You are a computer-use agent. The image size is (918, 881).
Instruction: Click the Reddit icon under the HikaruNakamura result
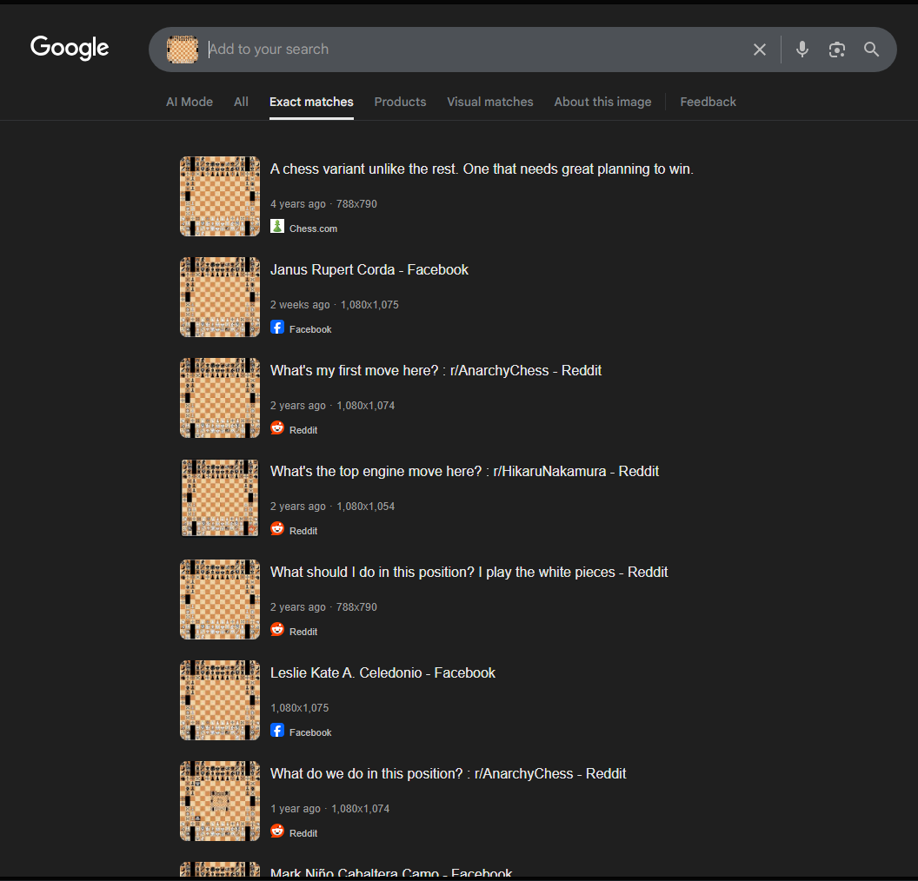coord(277,529)
